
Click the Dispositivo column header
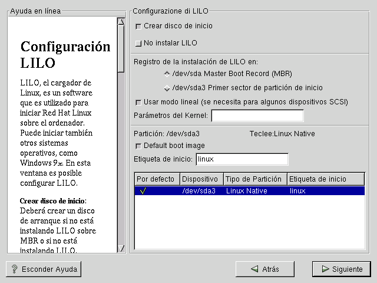click(201, 179)
